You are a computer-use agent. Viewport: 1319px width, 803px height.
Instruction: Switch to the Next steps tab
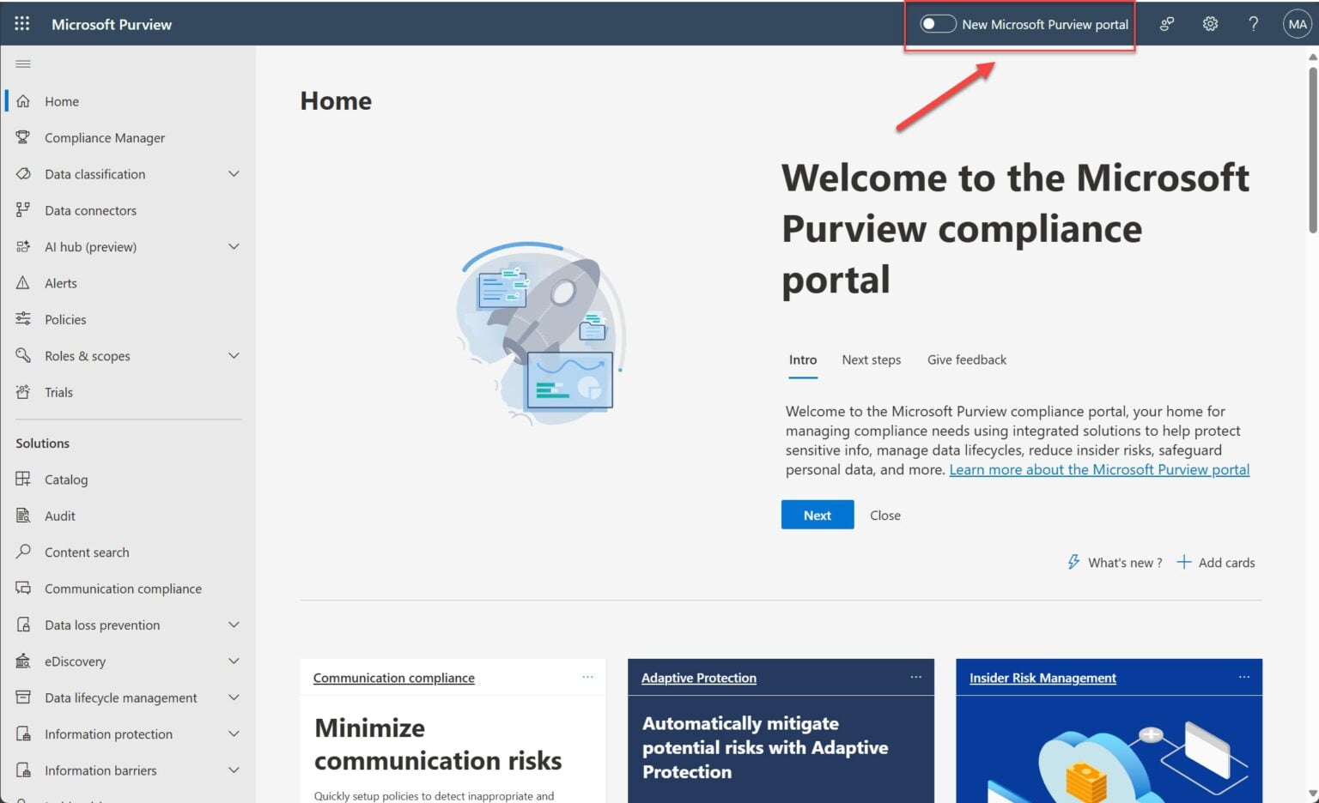click(871, 359)
